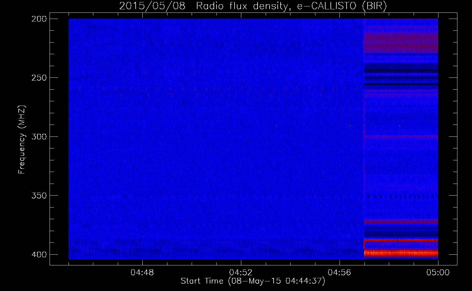Click the 300 frequency tick label
Viewport: 472px width, 291px height.
coord(39,137)
